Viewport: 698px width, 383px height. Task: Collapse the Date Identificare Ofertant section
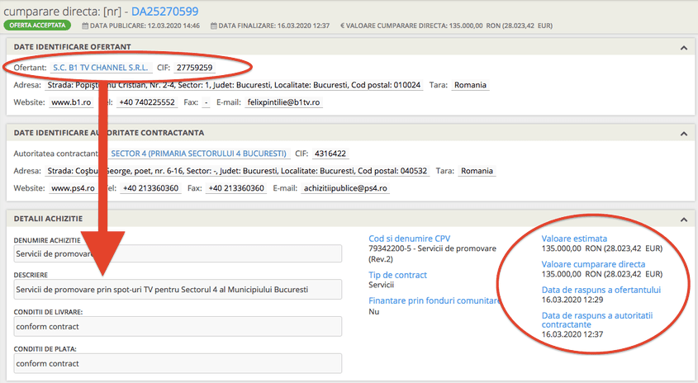pos(684,48)
